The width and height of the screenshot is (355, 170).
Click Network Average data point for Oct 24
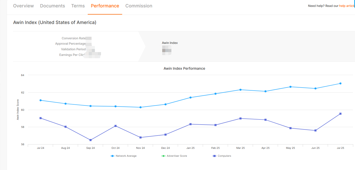tap(116, 106)
